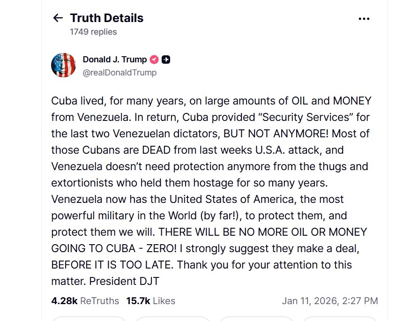
Task: Click the @realDonaldTrump handle
Action: 119,73
